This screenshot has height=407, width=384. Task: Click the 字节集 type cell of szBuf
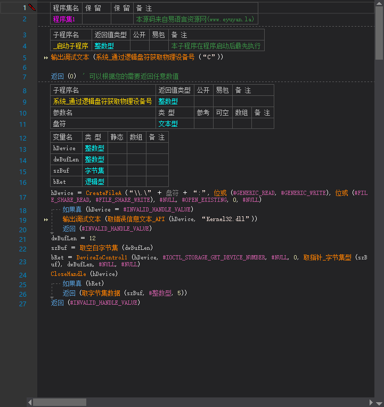[x=95, y=170]
